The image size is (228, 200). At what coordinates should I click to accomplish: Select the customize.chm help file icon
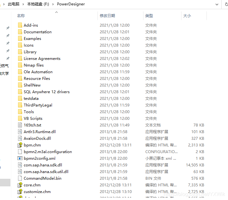tap(20, 192)
